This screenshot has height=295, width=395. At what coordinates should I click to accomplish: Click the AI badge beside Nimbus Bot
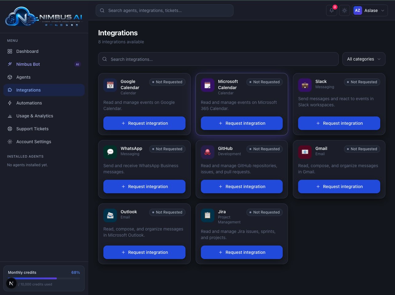77,64
